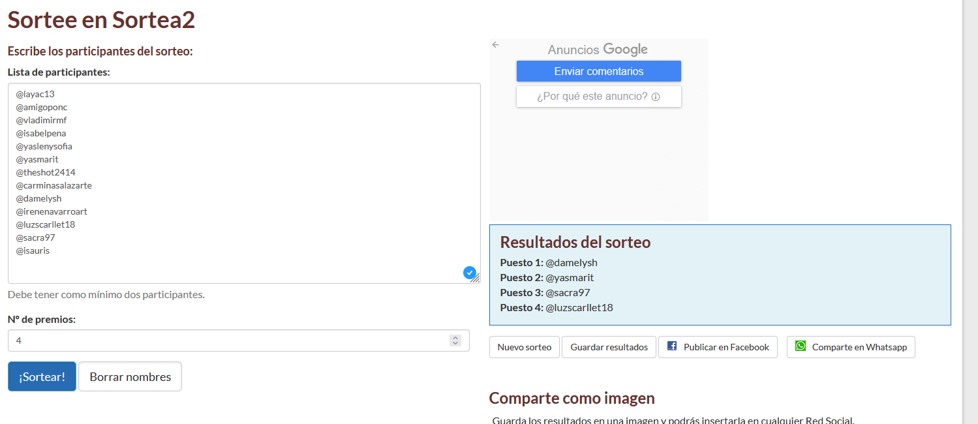The height and width of the screenshot is (424, 978).
Task: Save the draw with Guardar resultados
Action: (x=609, y=348)
